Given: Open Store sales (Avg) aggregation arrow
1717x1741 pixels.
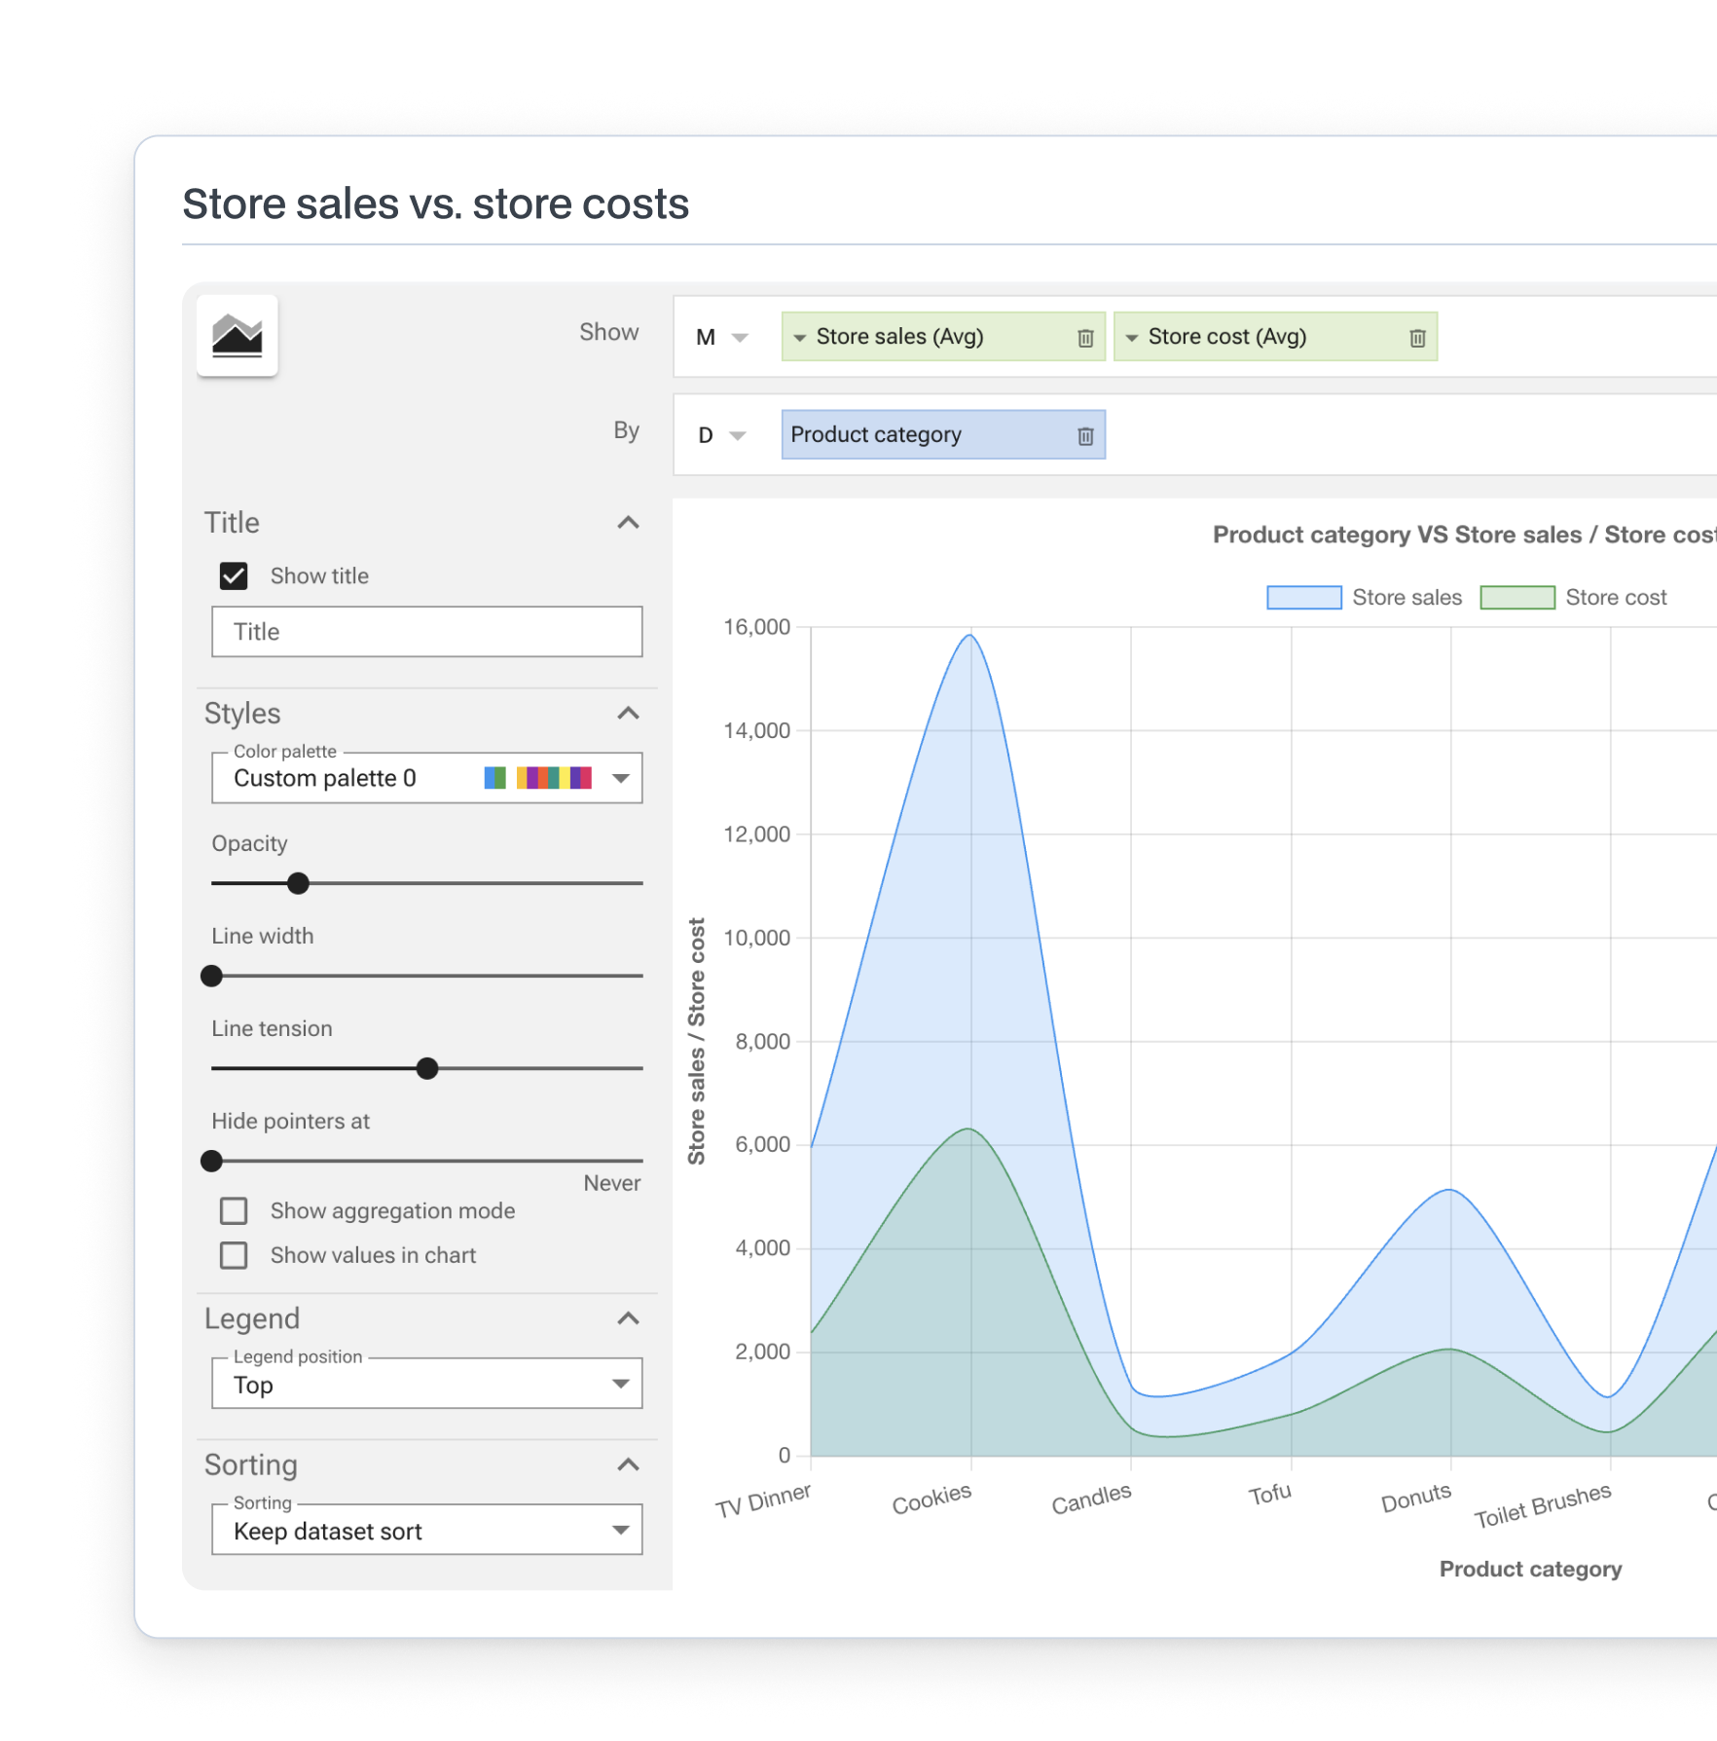Looking at the screenshot, I should (800, 338).
